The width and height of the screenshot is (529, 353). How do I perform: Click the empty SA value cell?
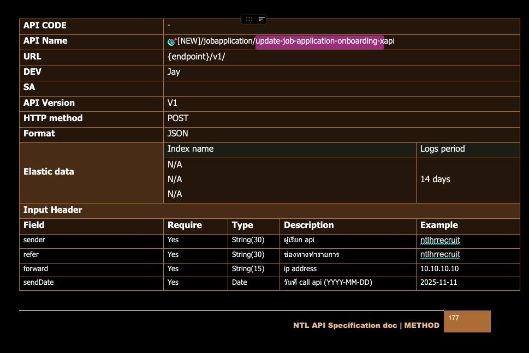341,88
